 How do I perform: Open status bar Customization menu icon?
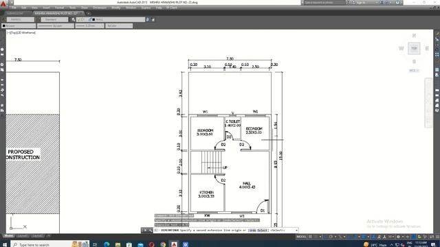(x=437, y=237)
